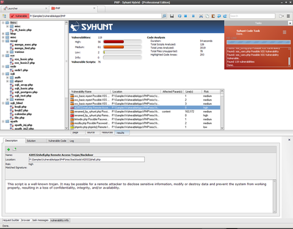Click the paste clipboard icon
This screenshot has height=229, width=293.
point(213,16)
